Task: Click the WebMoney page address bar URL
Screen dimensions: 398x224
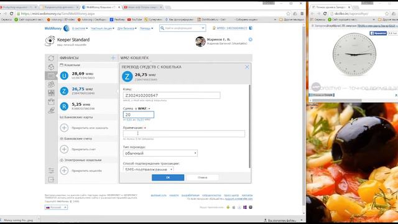Action: click(x=58, y=14)
